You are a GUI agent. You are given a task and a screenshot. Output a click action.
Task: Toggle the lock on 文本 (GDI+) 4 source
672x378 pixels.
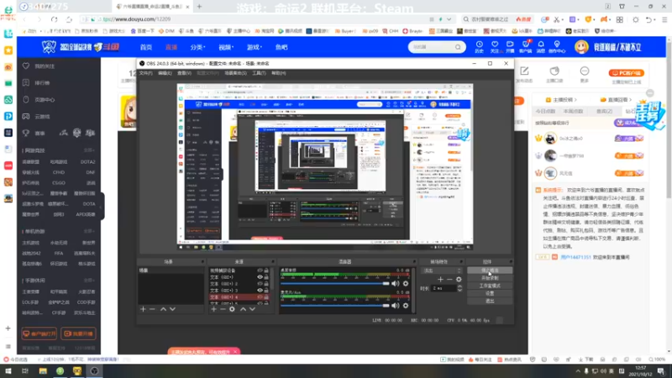coord(266,297)
